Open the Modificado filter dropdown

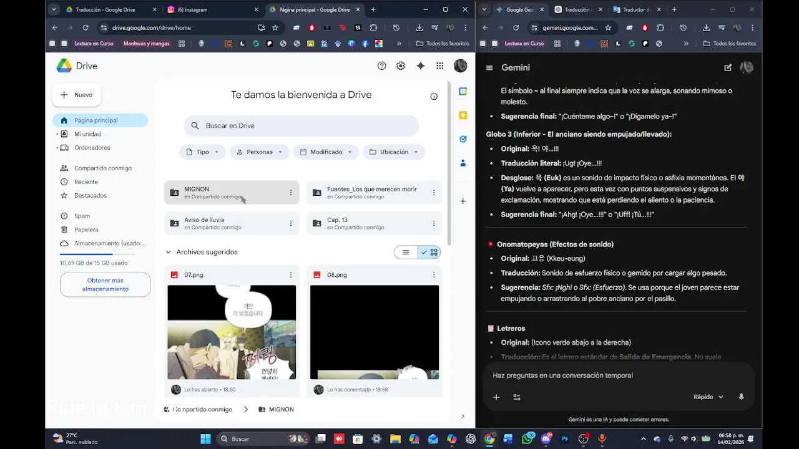click(x=326, y=152)
